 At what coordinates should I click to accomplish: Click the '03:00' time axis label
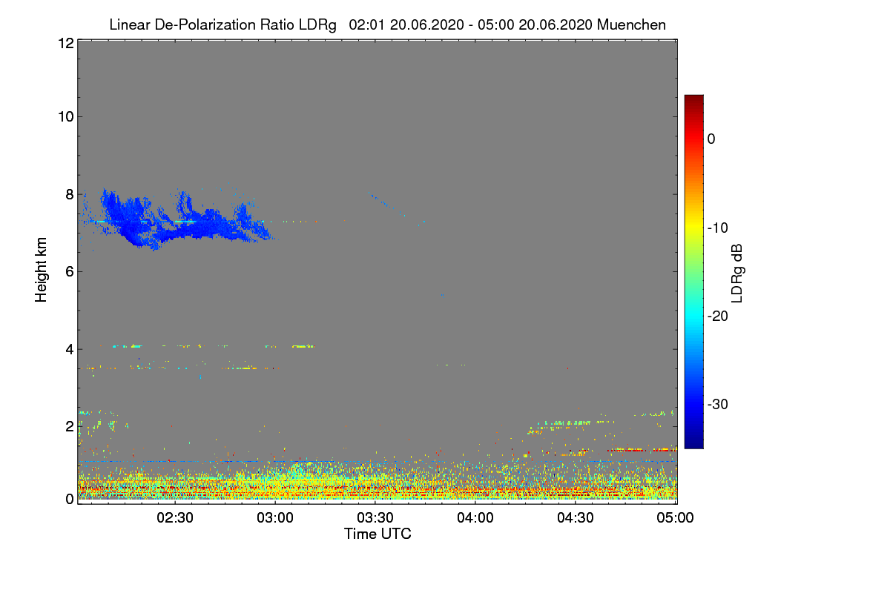pos(277,518)
